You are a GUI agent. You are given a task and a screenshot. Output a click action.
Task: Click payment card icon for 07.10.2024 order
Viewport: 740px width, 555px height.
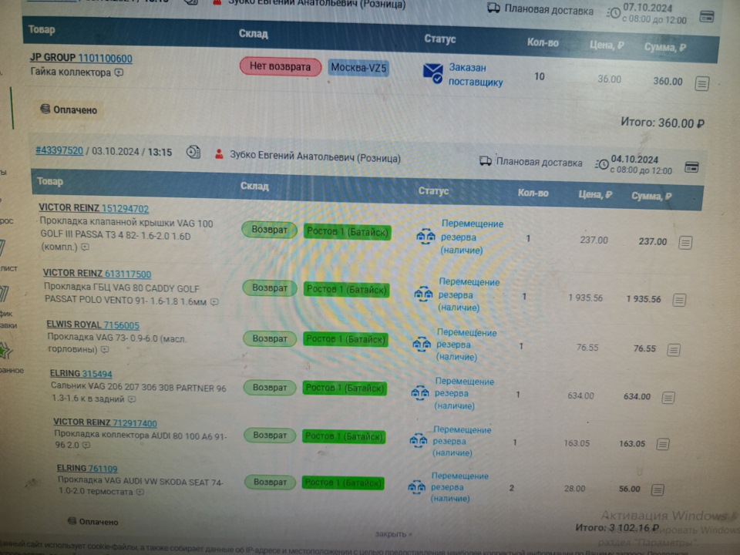pos(707,16)
